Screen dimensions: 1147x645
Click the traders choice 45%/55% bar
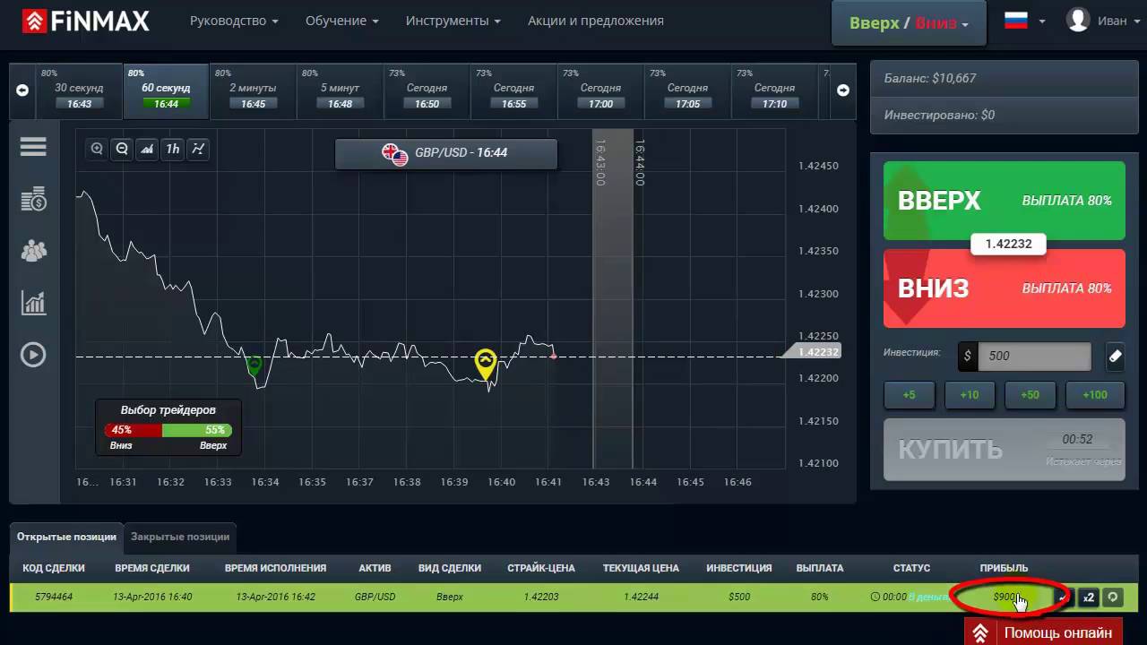click(x=168, y=430)
